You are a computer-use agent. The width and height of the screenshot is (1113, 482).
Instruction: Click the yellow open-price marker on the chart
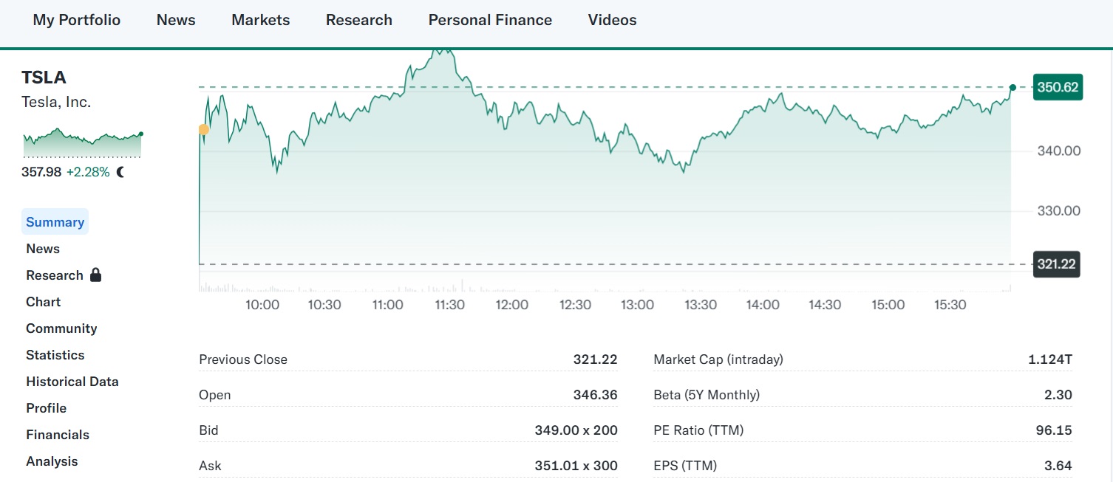pyautogui.click(x=204, y=129)
